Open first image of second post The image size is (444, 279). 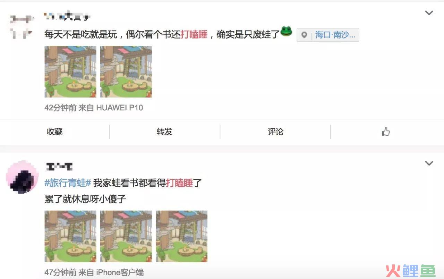[70, 236]
